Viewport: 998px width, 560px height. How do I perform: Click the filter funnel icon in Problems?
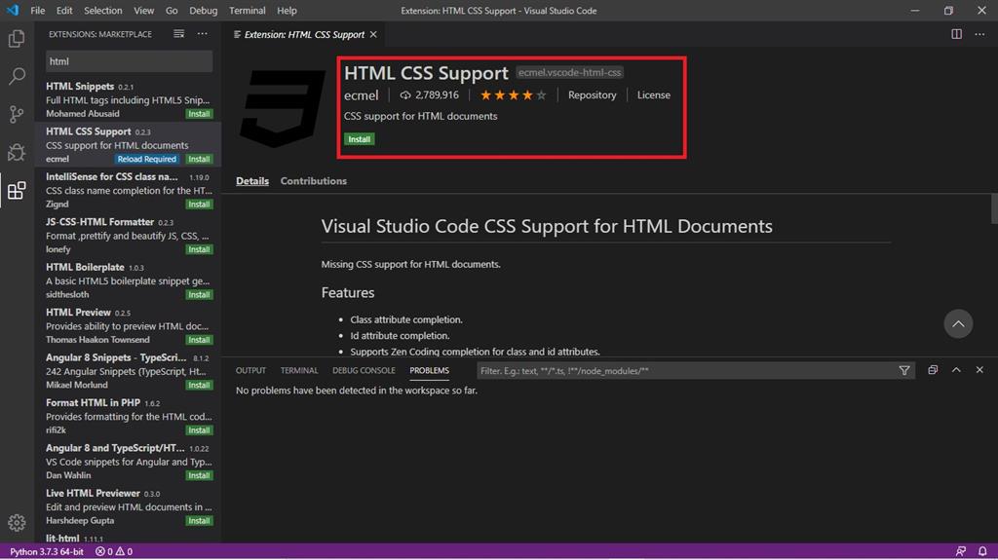pyautogui.click(x=903, y=370)
